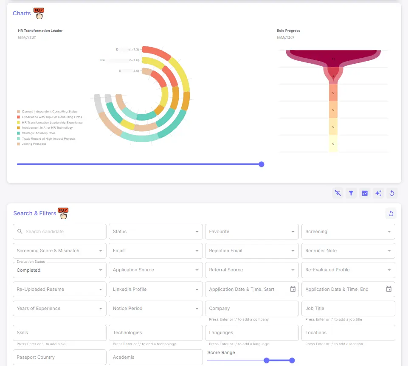
Task: Toggle legend Track Record of High-Impact Projects
Action: click(46, 138)
